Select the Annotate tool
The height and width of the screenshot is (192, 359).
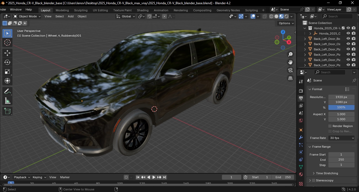click(x=7, y=91)
